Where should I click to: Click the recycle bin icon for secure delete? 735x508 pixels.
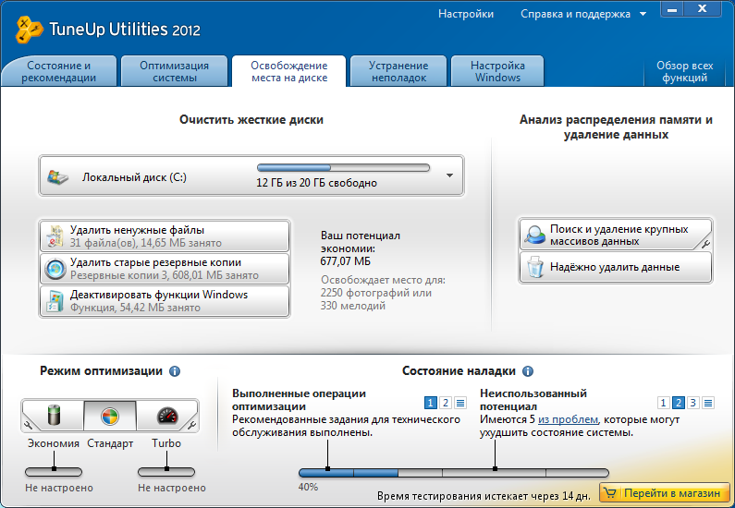click(x=535, y=267)
